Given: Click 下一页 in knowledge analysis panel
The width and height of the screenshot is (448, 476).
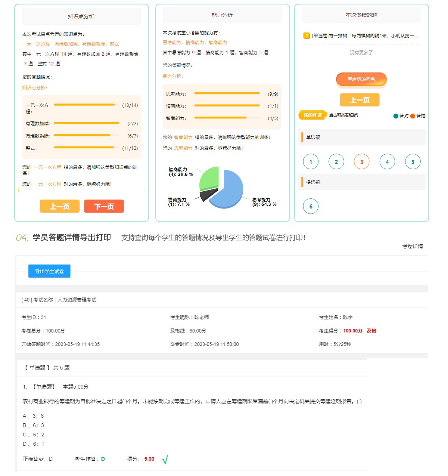Looking at the screenshot, I should click(104, 206).
